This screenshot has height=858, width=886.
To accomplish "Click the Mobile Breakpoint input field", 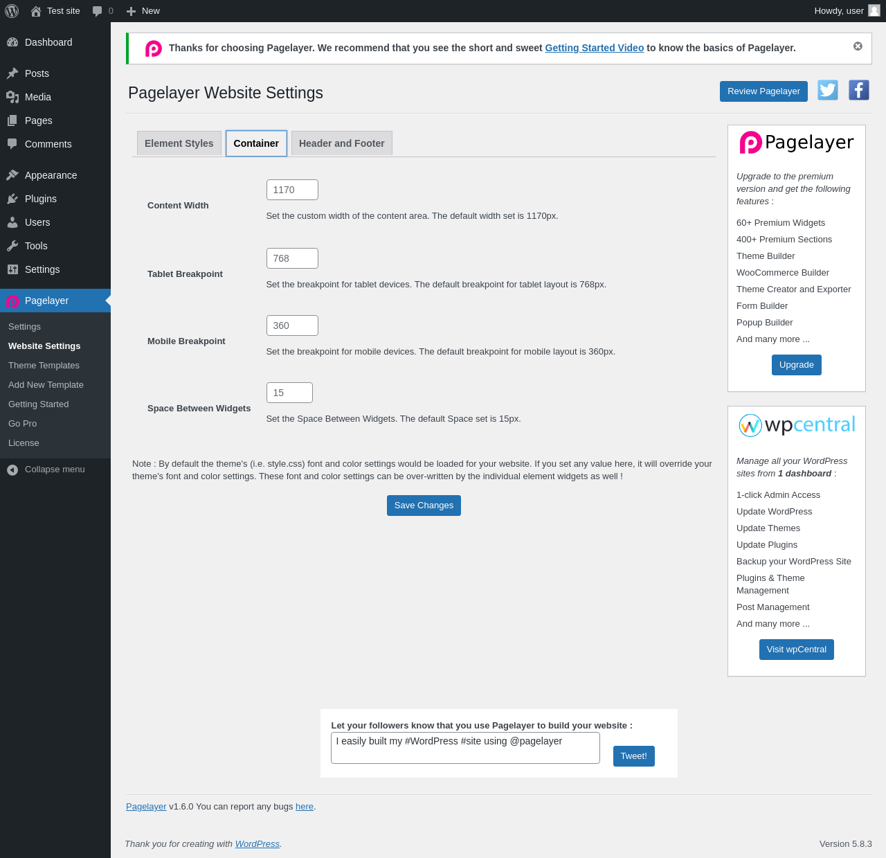I will 292,325.
